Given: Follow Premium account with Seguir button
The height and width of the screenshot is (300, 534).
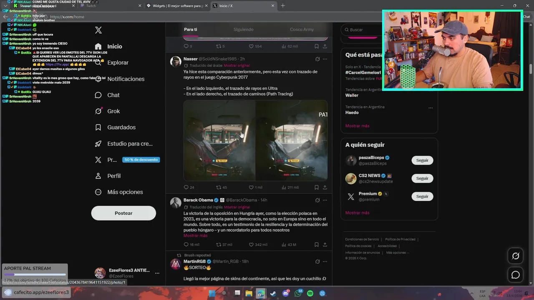Looking at the screenshot, I should click(422, 196).
